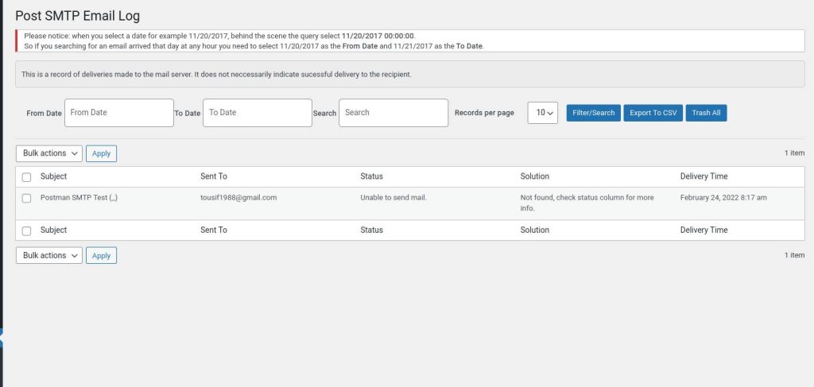The width and height of the screenshot is (814, 387).
Task: Focus the To Date input field
Action: coord(258,113)
